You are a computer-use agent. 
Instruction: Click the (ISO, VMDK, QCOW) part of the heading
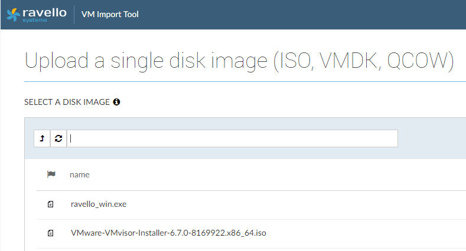coord(363,61)
